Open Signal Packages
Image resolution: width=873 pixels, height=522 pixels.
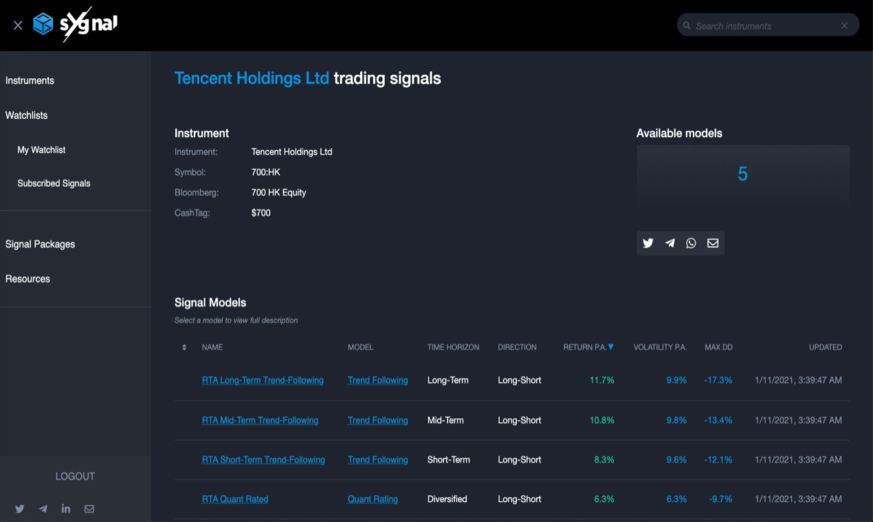tap(40, 244)
